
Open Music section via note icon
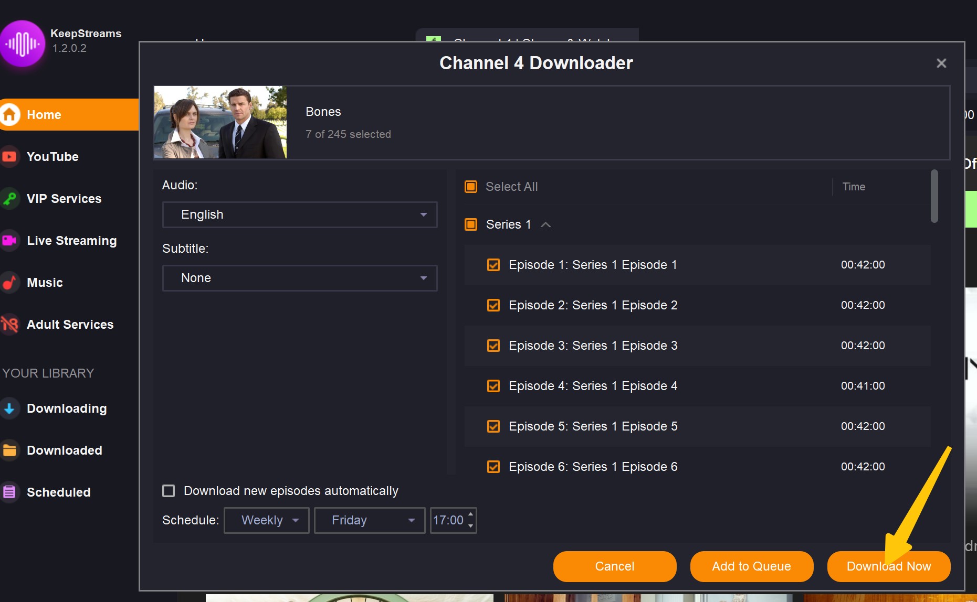click(9, 283)
